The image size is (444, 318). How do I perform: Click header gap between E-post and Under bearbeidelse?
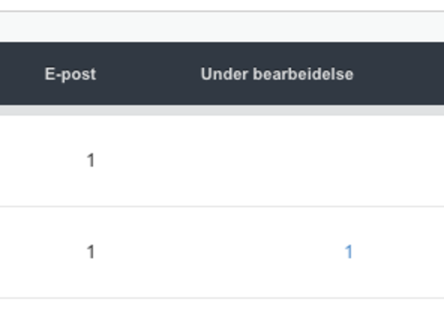point(148,74)
